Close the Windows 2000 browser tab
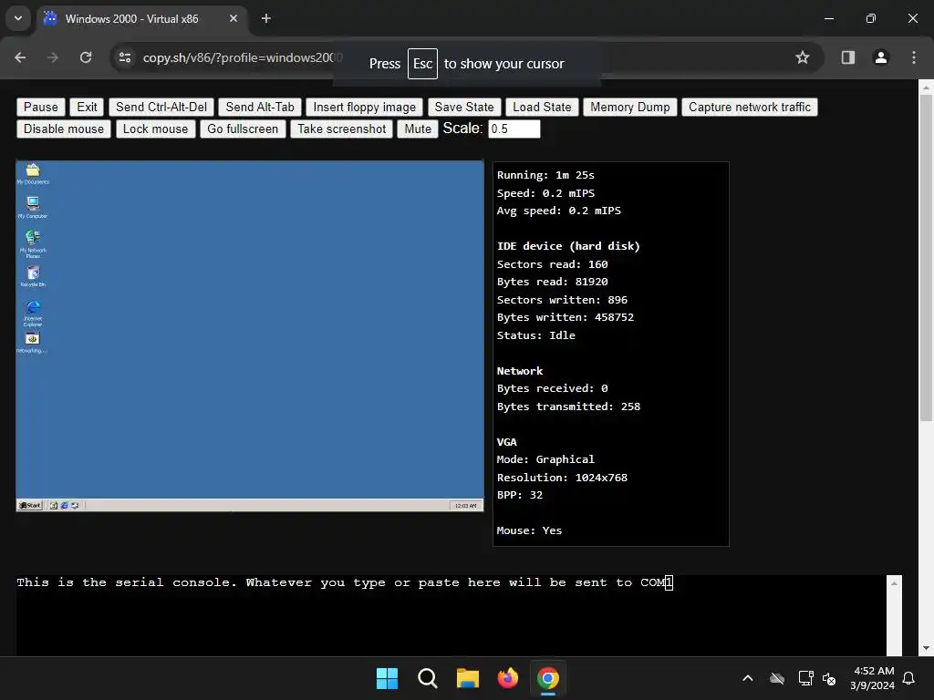Screen dimensions: 934x700 [x=233, y=18]
